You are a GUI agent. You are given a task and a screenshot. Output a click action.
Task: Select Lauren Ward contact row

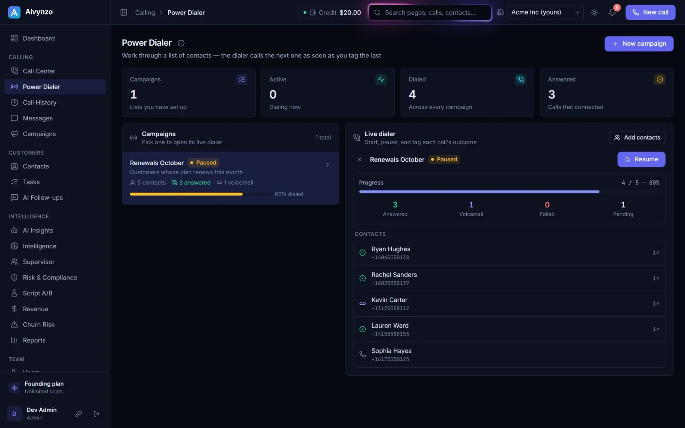pos(509,329)
